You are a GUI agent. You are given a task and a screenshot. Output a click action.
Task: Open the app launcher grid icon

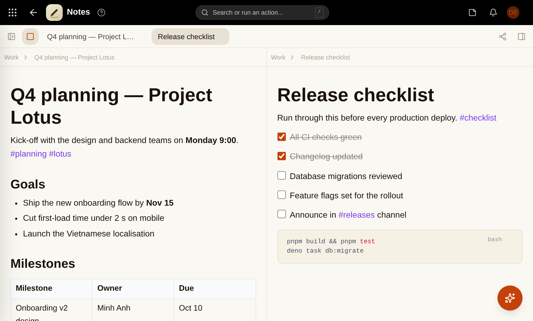(x=13, y=13)
